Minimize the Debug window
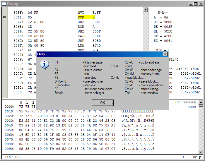This screenshot has height=161, width=205. [191, 4]
